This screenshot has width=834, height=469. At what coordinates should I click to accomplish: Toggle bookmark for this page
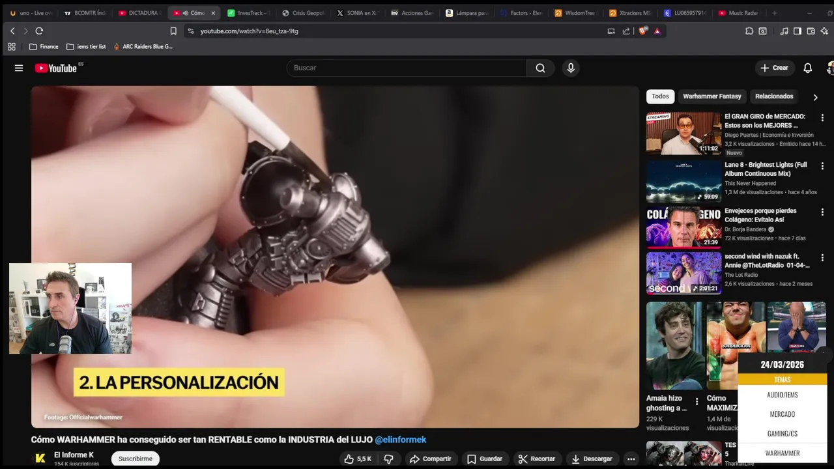click(x=173, y=31)
